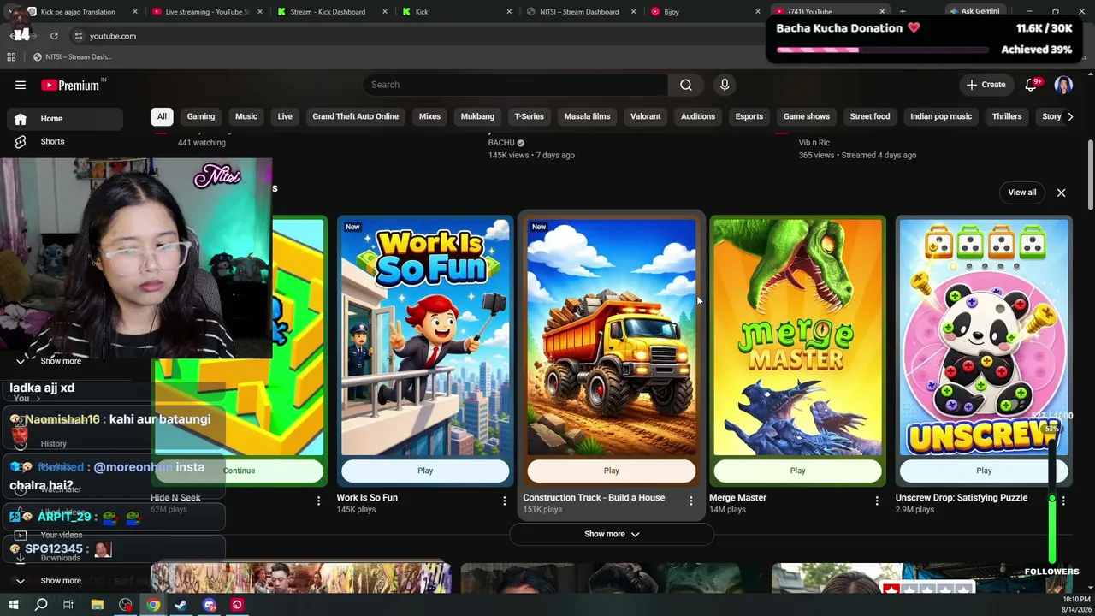Switch to the Kick browser tab
The width and height of the screenshot is (1095, 616).
click(x=458, y=12)
